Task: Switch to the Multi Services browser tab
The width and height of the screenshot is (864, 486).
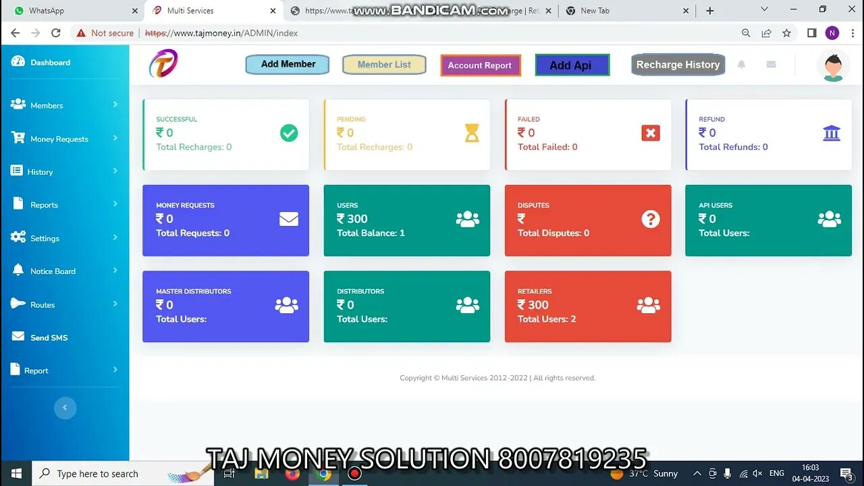Action: 213,11
